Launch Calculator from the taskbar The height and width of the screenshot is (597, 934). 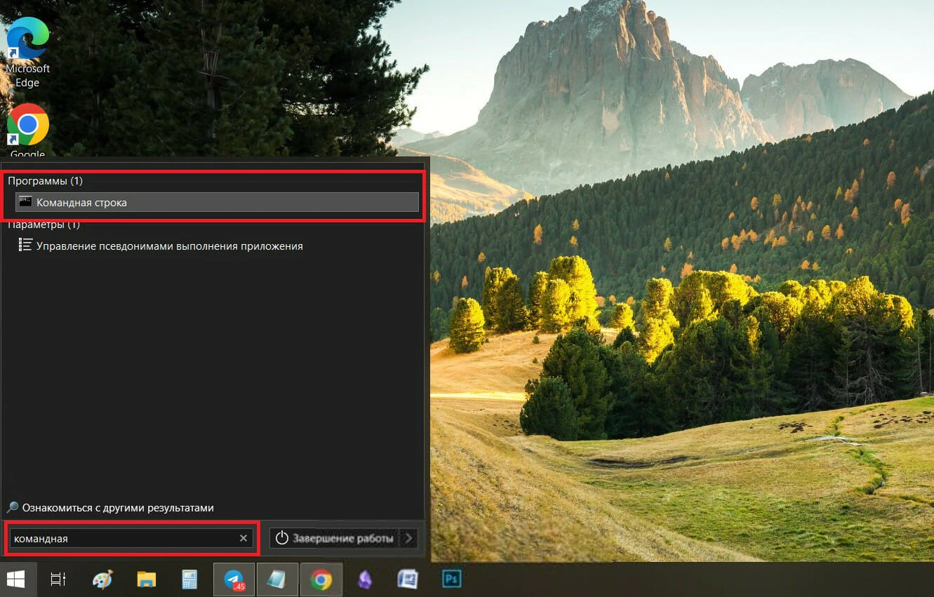[x=189, y=579]
